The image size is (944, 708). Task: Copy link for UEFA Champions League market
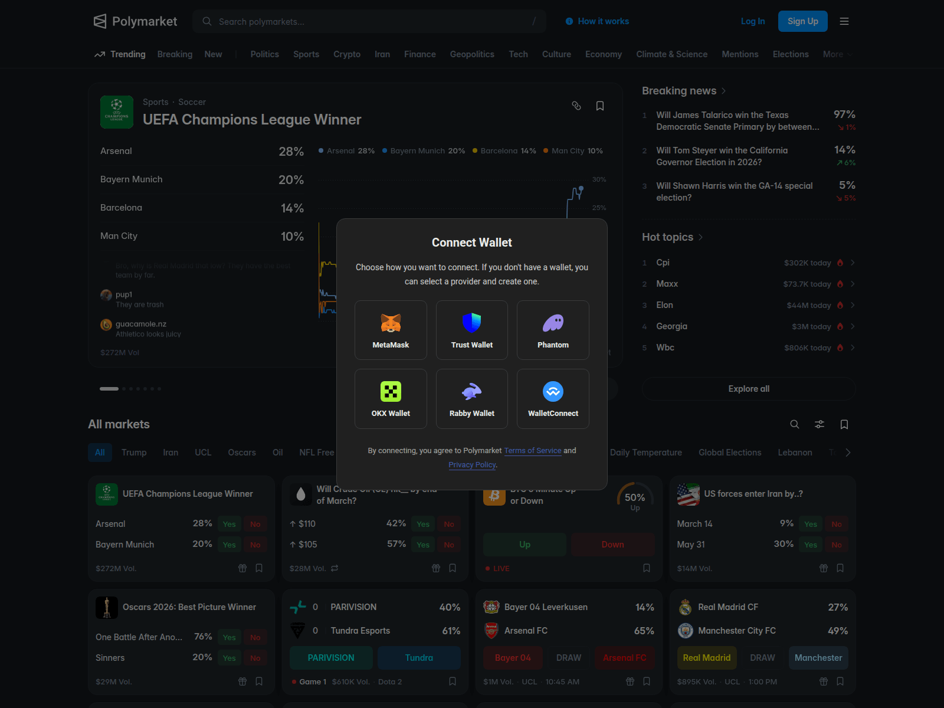pyautogui.click(x=576, y=106)
